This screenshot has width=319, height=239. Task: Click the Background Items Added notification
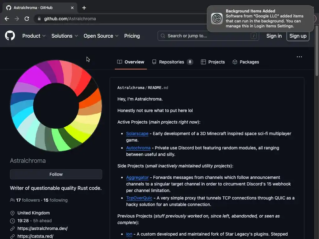pos(260,18)
